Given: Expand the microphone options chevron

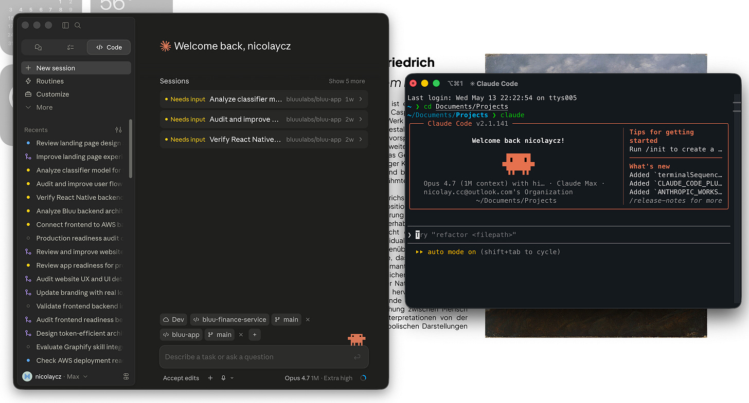Looking at the screenshot, I should click(232, 378).
